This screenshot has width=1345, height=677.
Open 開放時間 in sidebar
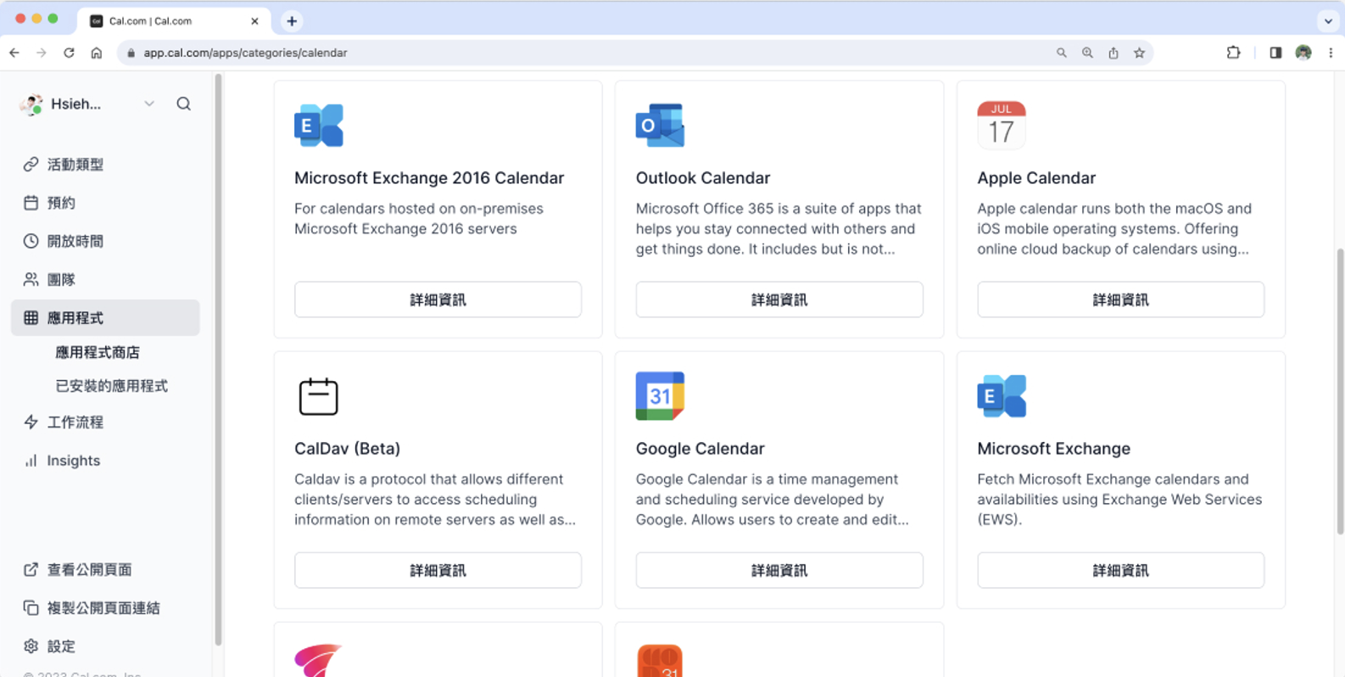click(x=105, y=241)
